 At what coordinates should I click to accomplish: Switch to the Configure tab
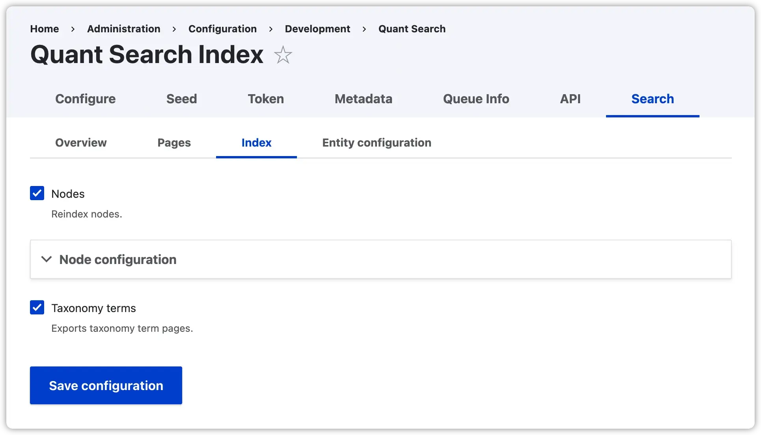[85, 99]
